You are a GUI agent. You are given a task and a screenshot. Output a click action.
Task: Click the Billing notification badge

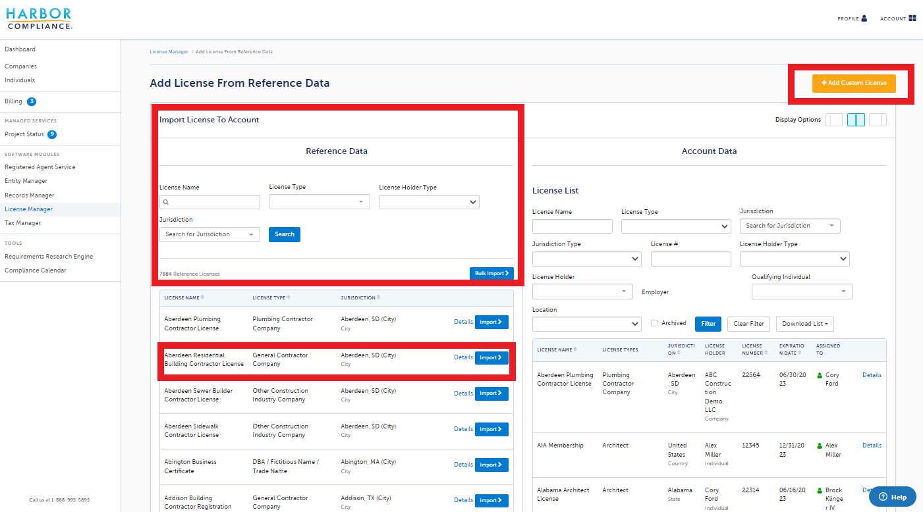pos(32,101)
